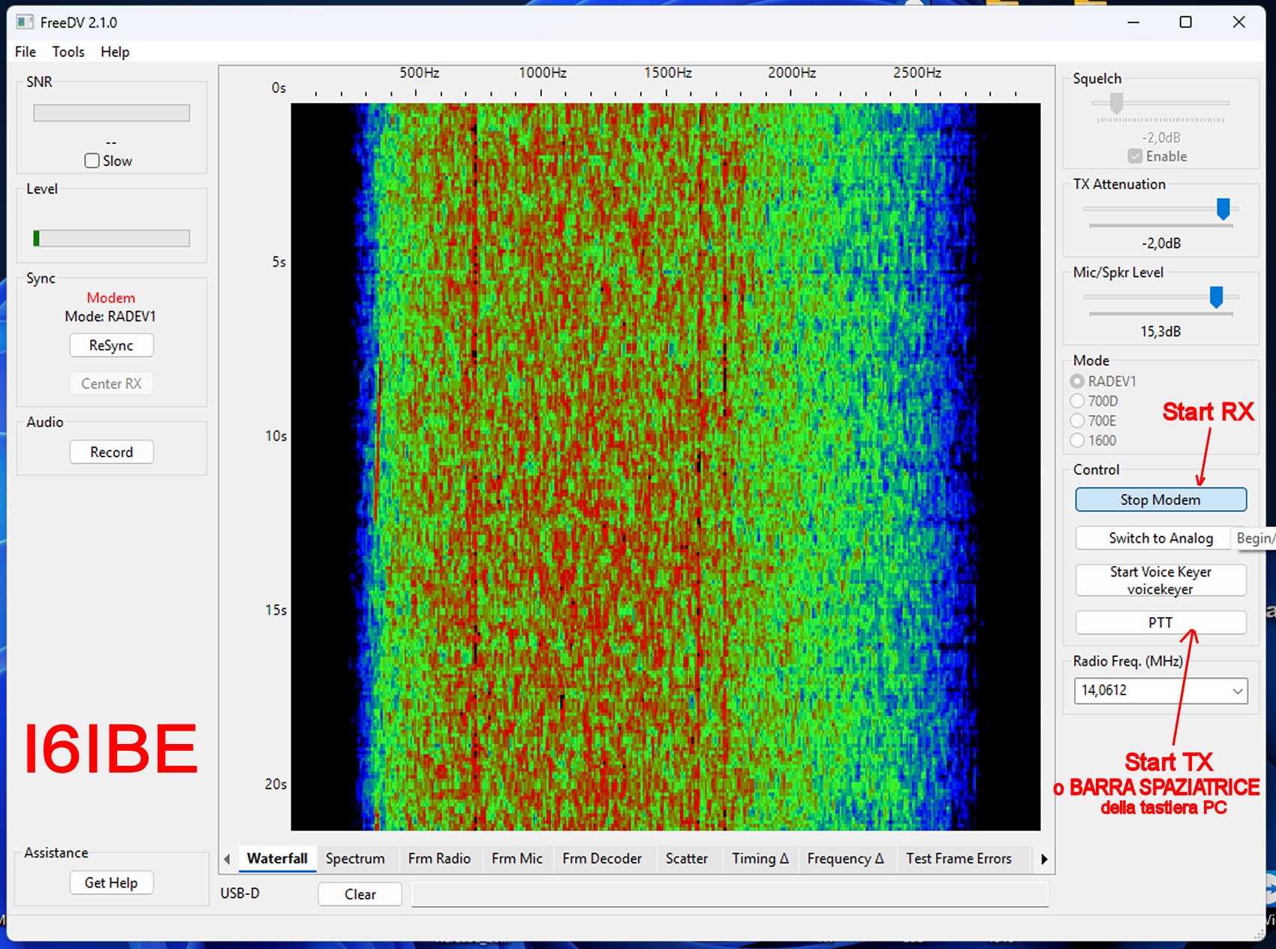Open the Tools menu
Screen dimensions: 1276x949
click(x=68, y=52)
